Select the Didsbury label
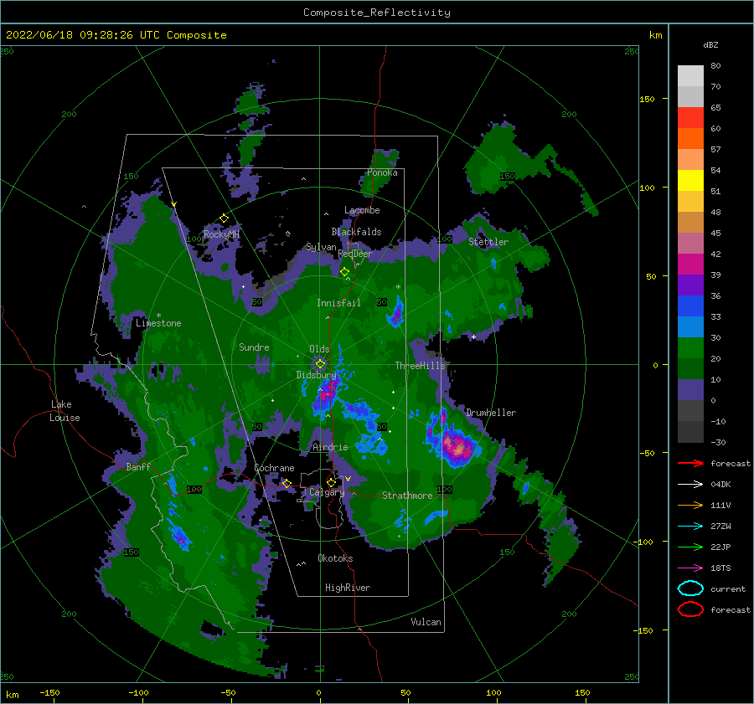The image size is (754, 704). pos(316,375)
